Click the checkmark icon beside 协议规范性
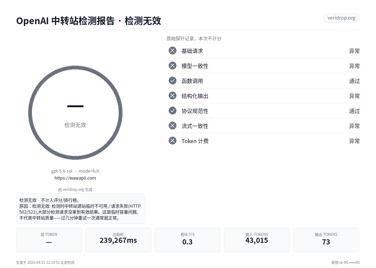 [x=172, y=111]
